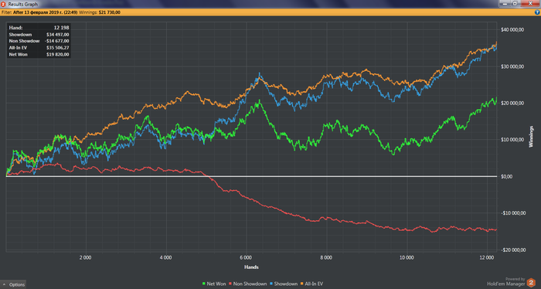Click the green Net Won color swatch
541x289 pixels.
click(x=204, y=284)
